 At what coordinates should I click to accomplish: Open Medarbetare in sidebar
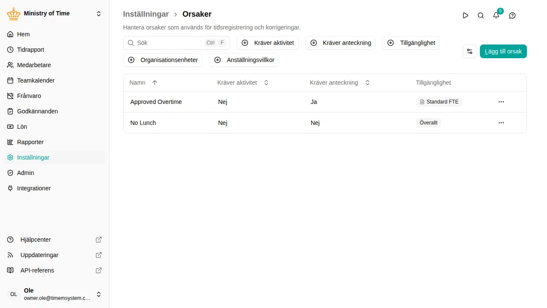(54, 65)
